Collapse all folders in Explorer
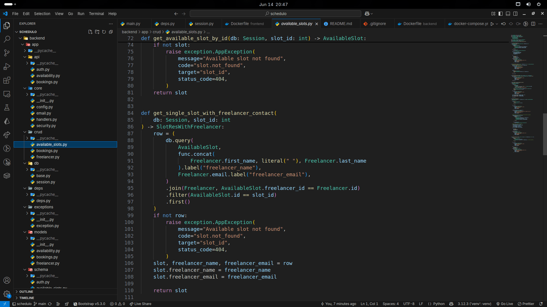 (x=111, y=32)
